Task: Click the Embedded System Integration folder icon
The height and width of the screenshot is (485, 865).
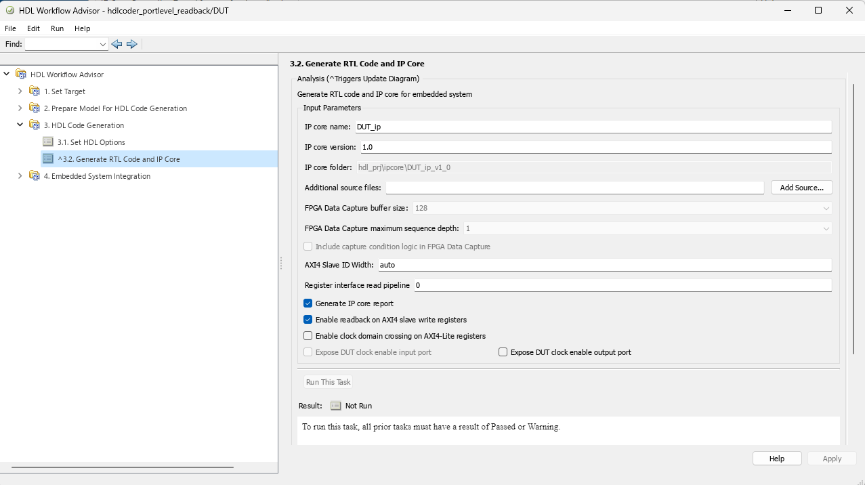Action: click(x=35, y=176)
